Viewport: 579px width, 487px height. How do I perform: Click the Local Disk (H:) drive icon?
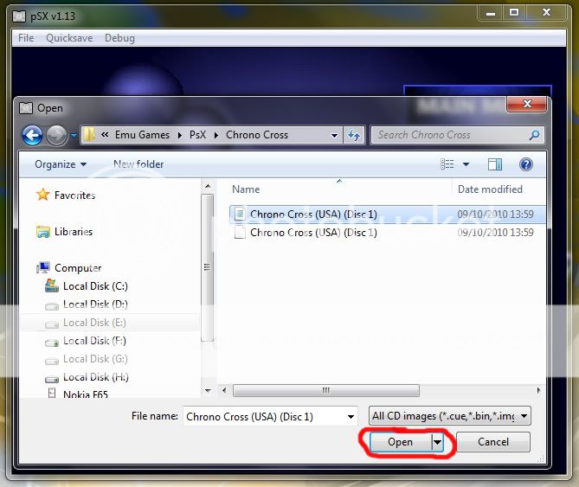point(52,379)
